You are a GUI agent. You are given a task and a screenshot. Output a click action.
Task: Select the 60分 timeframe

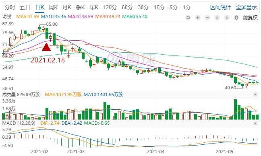tap(127, 7)
